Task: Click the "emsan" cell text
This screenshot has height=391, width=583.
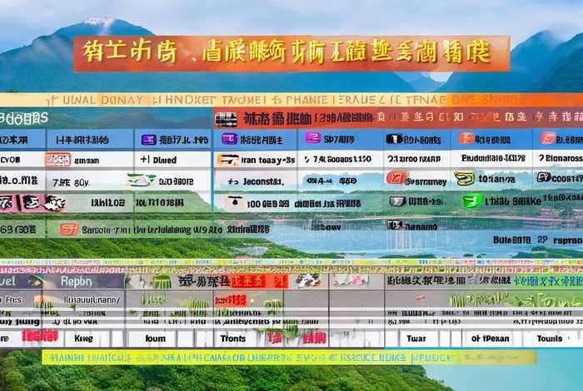Action: 87,161
